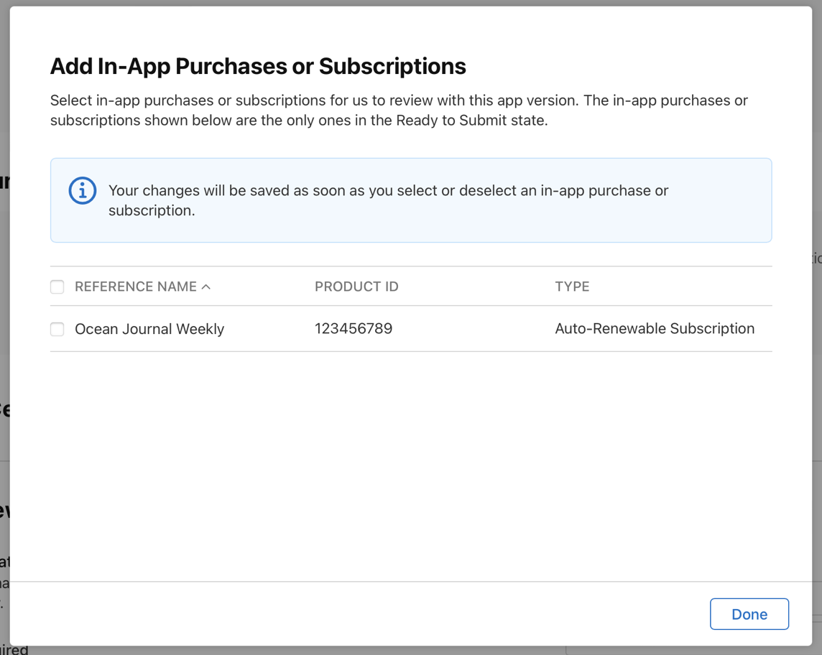Click the Add In-App Purchases or Subscriptions title

(257, 65)
